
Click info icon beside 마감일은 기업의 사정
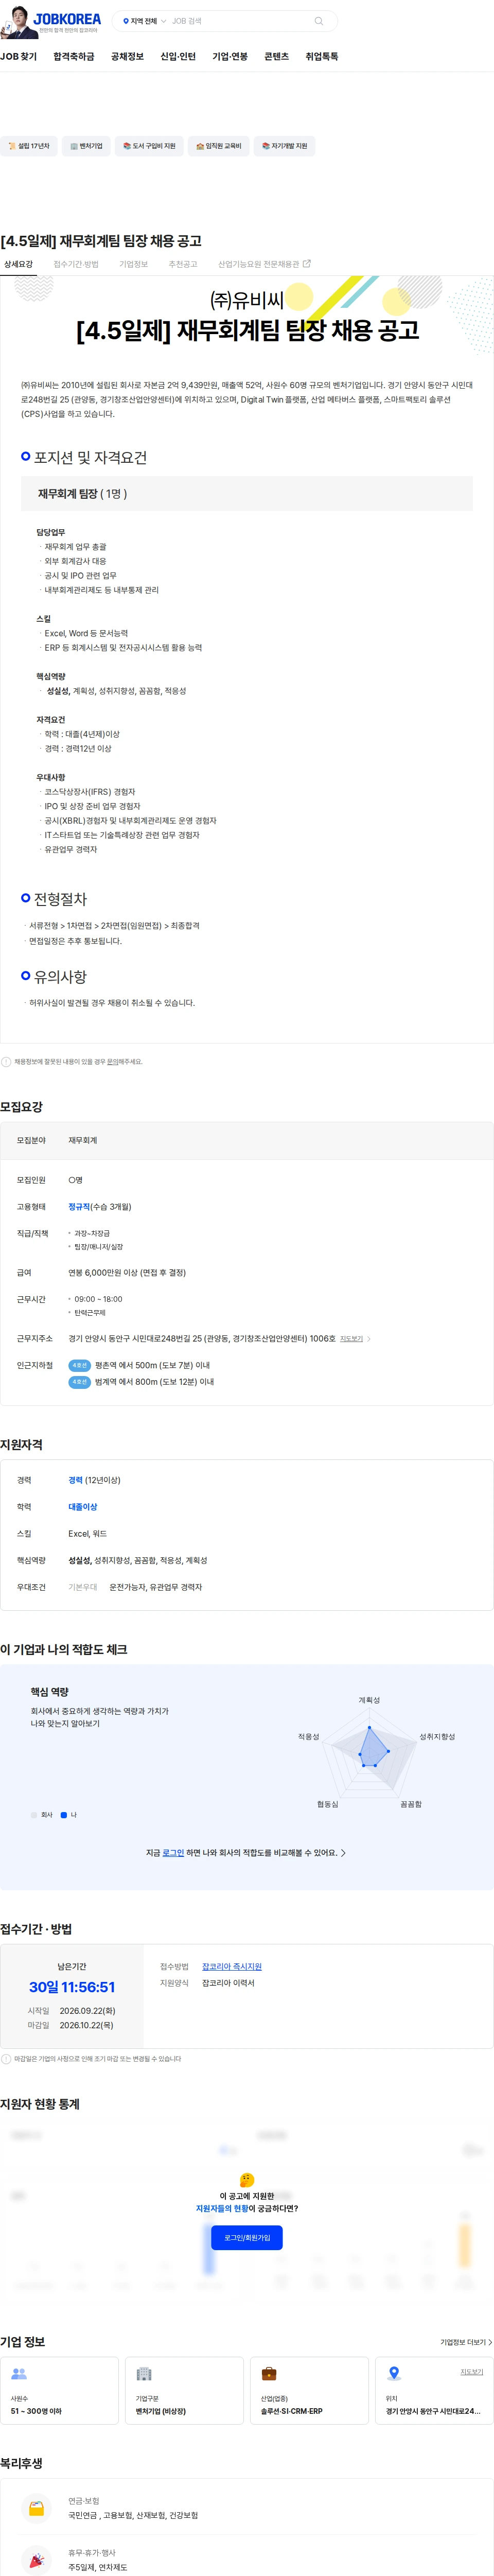pyautogui.click(x=6, y=2059)
